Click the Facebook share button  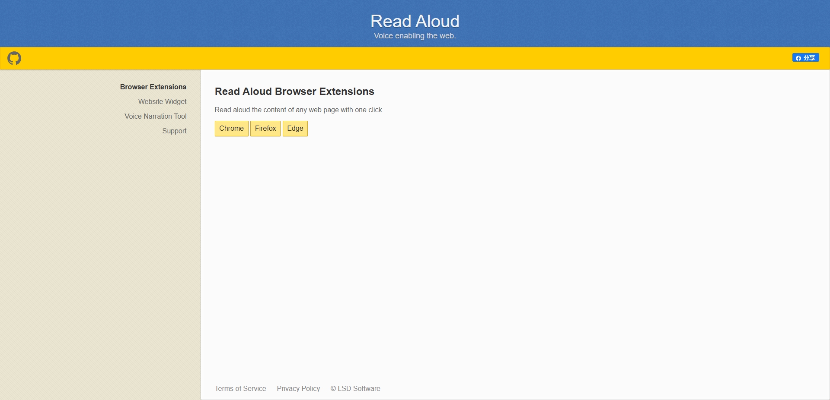point(805,58)
